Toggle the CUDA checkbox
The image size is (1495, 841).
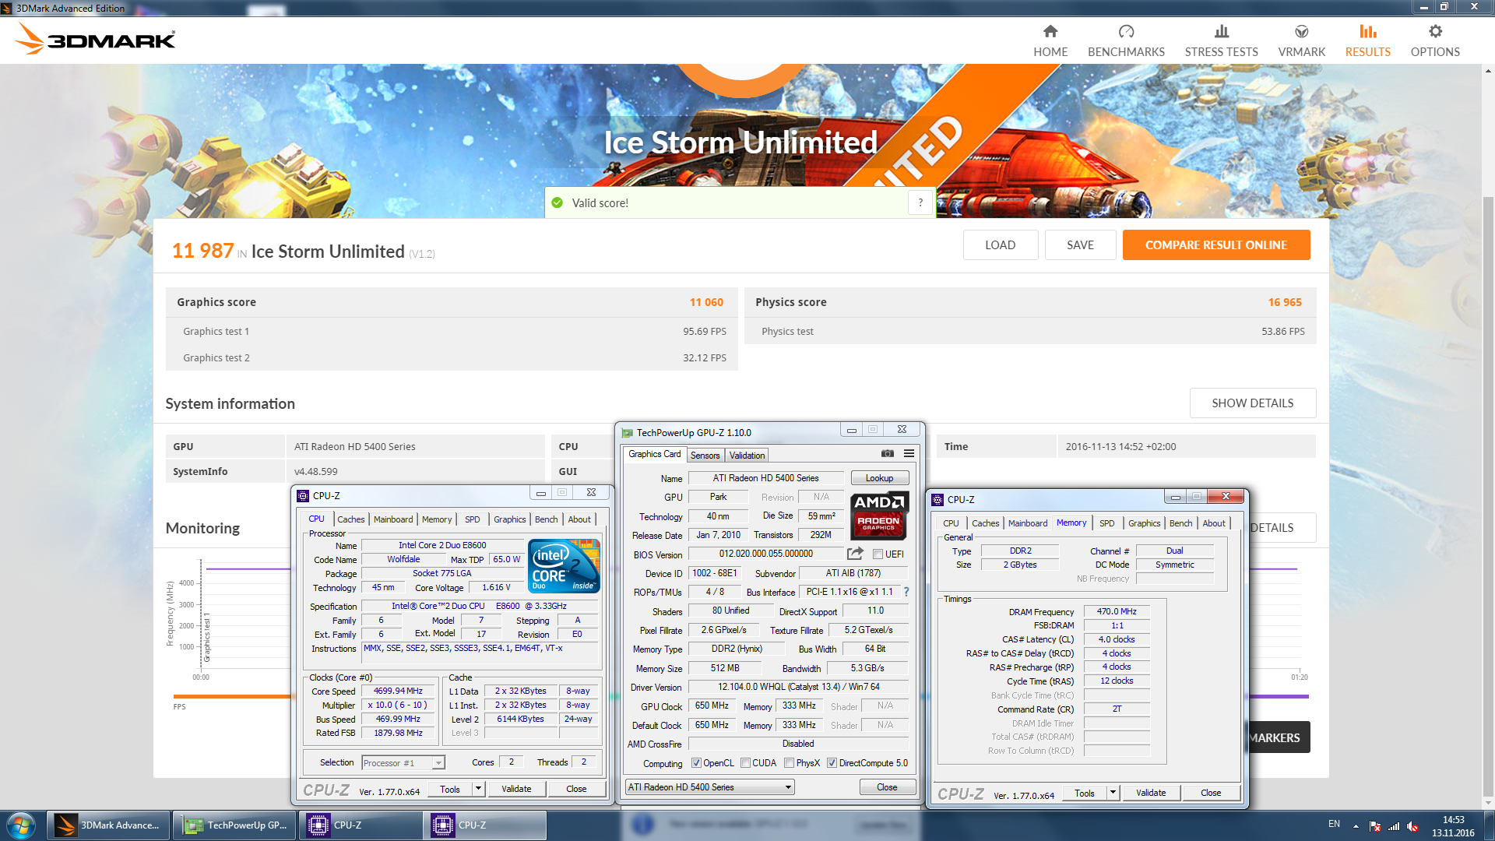click(745, 763)
